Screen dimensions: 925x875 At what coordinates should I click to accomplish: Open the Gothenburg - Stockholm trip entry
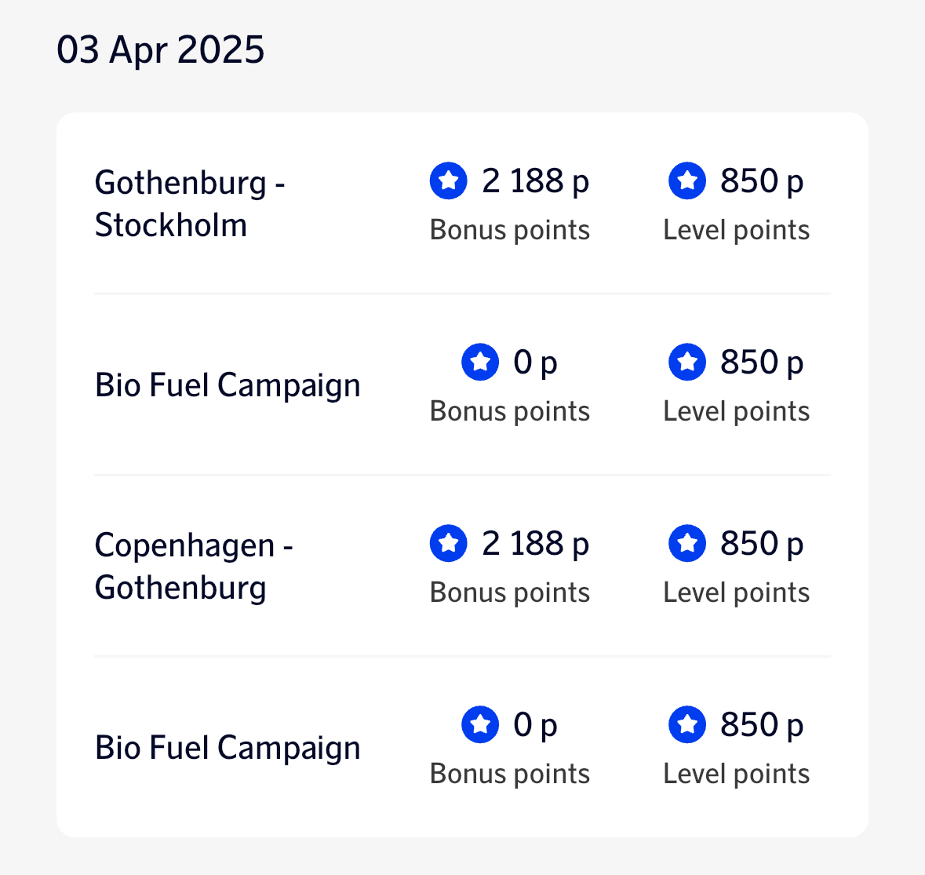189,203
